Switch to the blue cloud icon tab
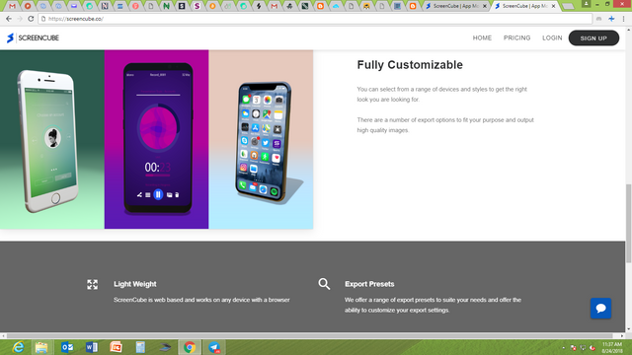This screenshot has height=355, width=632. [336, 6]
